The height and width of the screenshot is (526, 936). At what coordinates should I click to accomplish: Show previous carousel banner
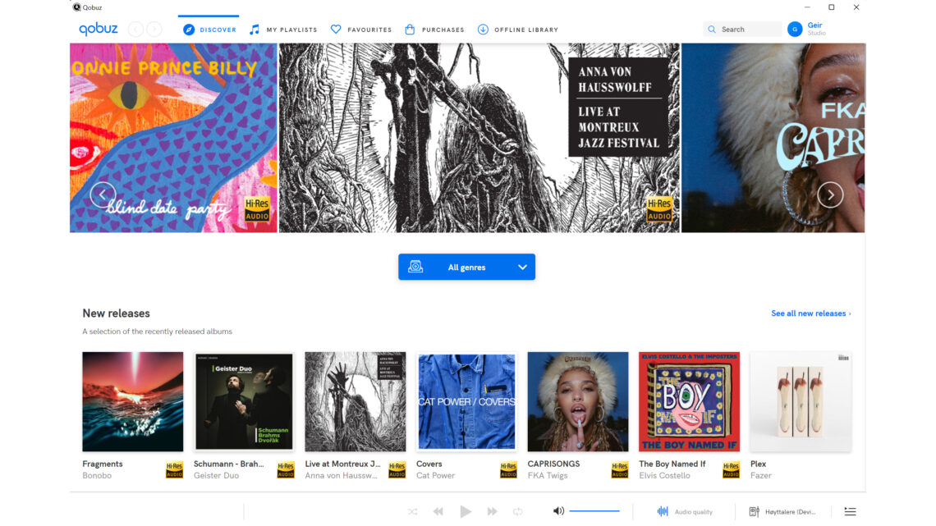[103, 194]
